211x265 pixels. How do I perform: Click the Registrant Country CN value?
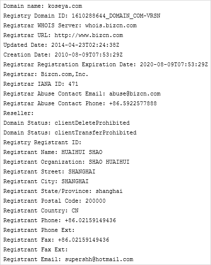click(x=75, y=210)
